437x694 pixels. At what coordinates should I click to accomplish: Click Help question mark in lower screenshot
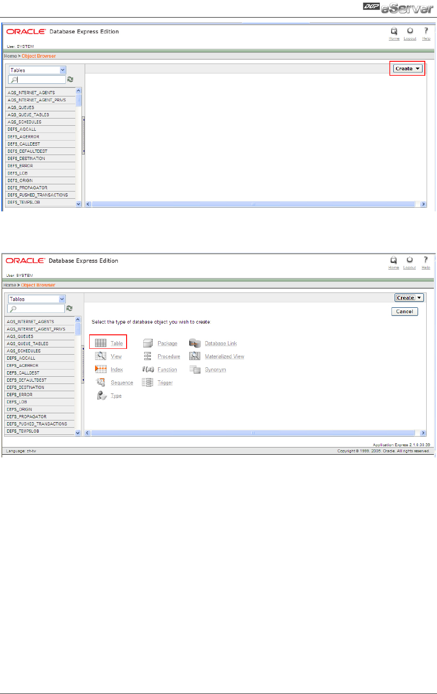[425, 260]
